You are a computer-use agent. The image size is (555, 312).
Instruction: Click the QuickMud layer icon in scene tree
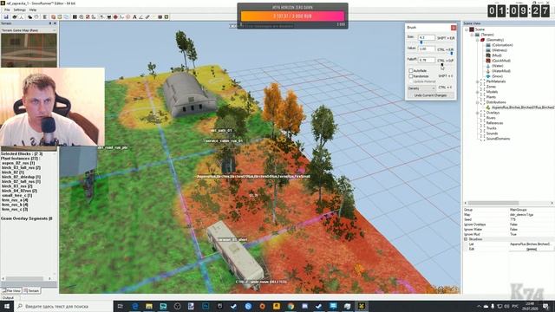point(488,61)
